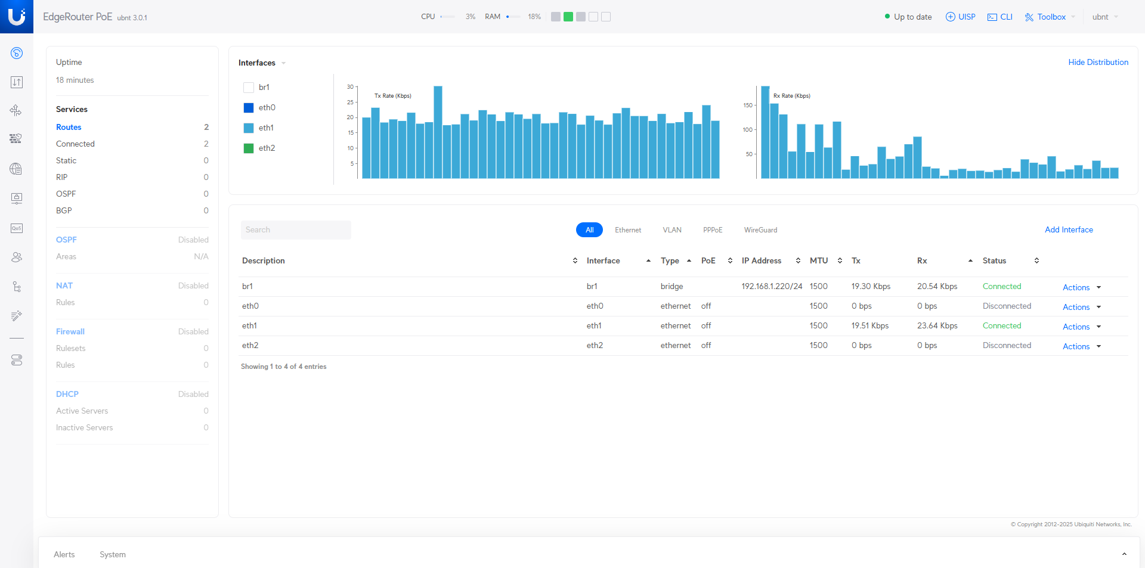Toggle the br1 interface checkbox
Viewport: 1145px width, 568px height.
point(249,88)
